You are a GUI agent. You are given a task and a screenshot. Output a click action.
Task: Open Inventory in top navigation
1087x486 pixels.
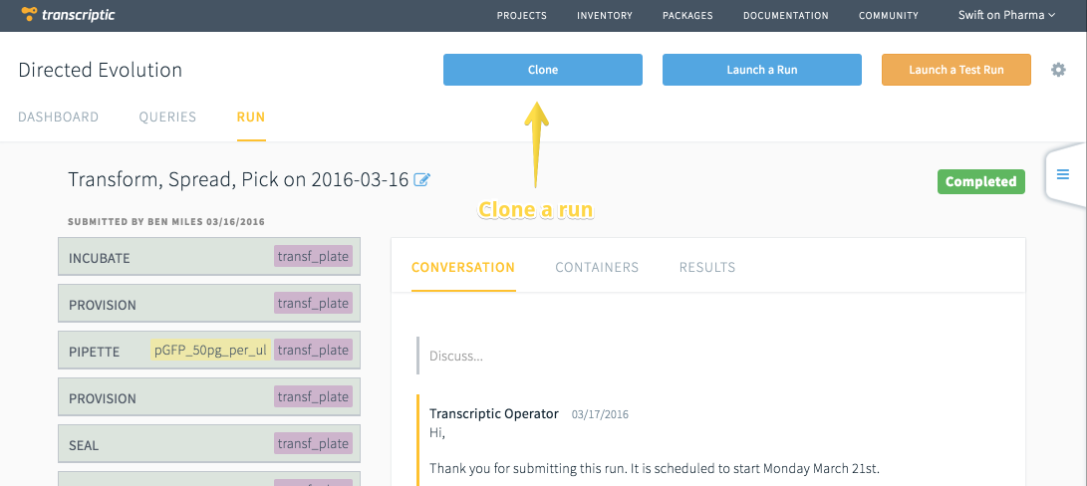(x=605, y=15)
